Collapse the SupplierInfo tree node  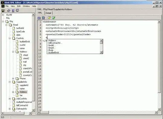coord(10,82)
